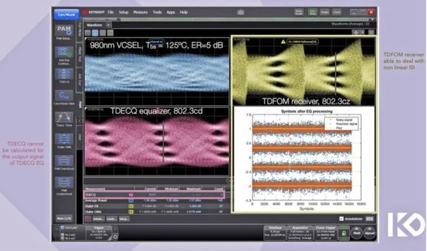Select the Average Power measurement row

click(154, 200)
